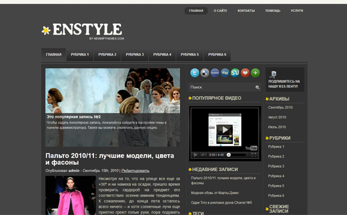Open recent post 'Одри Тоту в рекламе духов'
347x215 pixels.
(221, 202)
